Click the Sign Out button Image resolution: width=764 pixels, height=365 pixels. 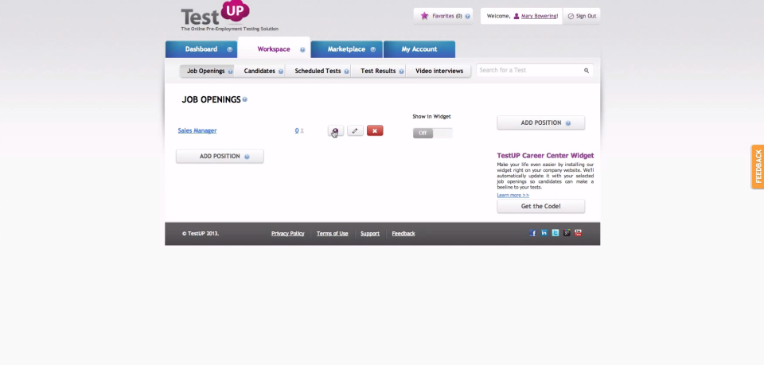[582, 16]
